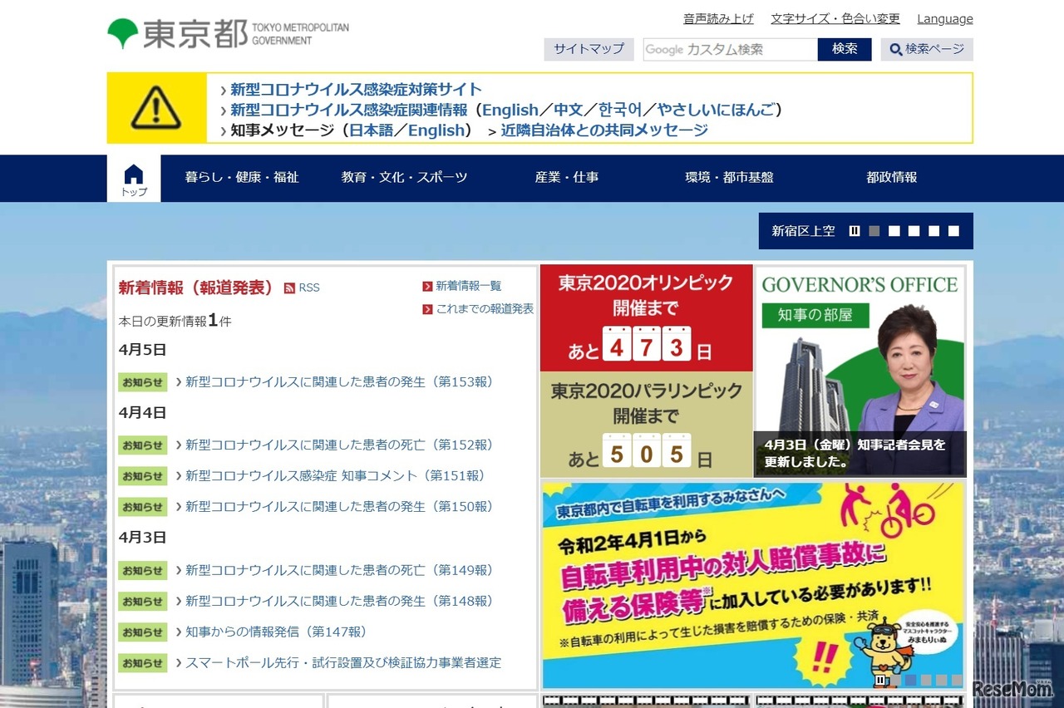Open 音声読み上げ link
Screen dimensions: 1064x708
point(719,18)
